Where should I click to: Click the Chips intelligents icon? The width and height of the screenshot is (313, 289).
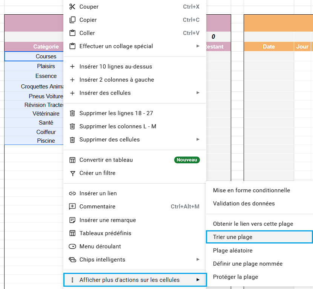click(x=72, y=260)
